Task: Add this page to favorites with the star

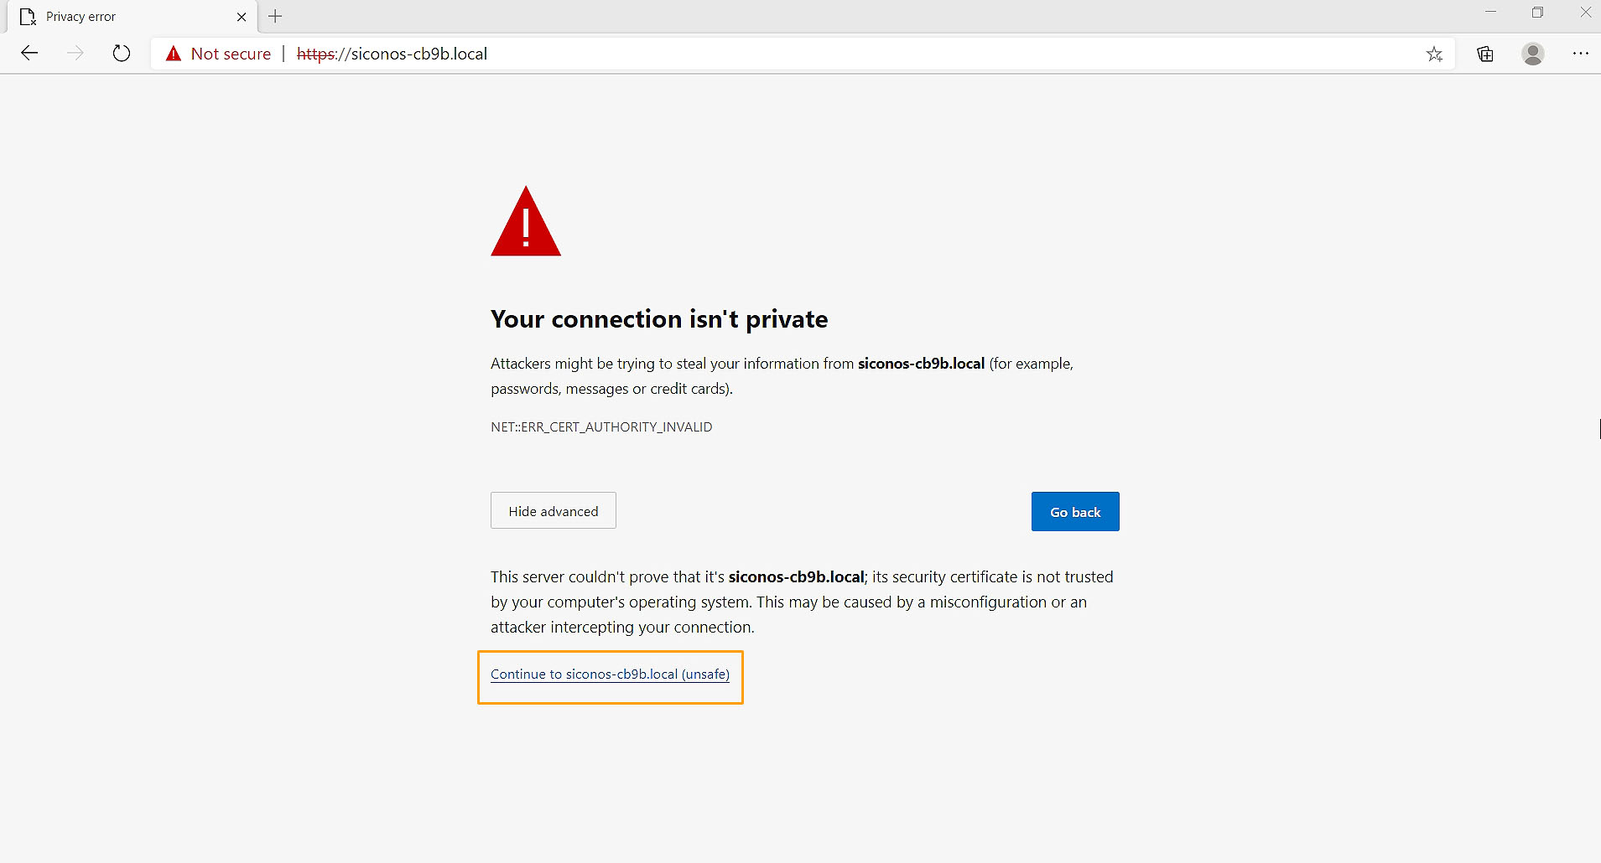Action: pos(1434,54)
